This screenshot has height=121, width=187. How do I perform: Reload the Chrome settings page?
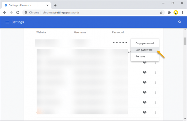tap(18, 12)
